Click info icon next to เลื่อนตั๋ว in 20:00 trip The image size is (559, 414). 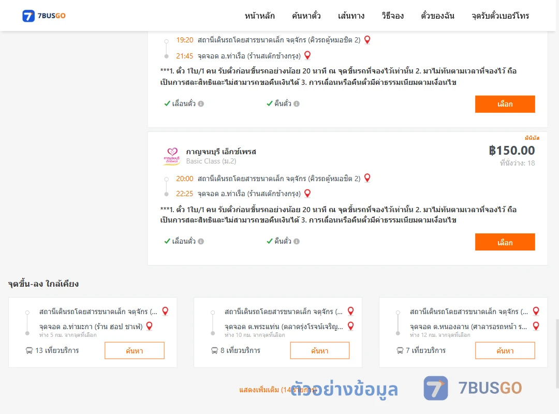[201, 241]
